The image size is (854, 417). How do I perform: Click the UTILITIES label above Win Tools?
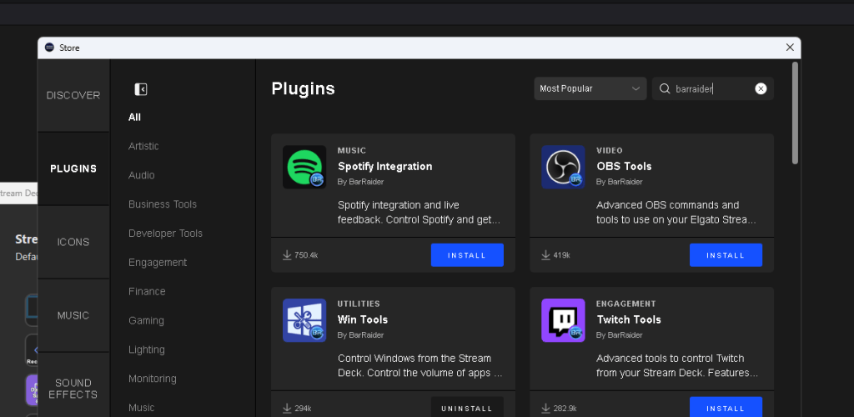pos(359,304)
